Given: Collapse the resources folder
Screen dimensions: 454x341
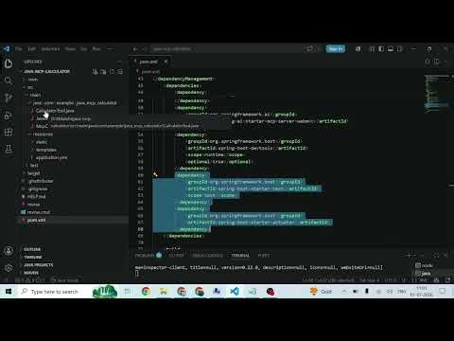Looking at the screenshot, I should tap(43, 135).
